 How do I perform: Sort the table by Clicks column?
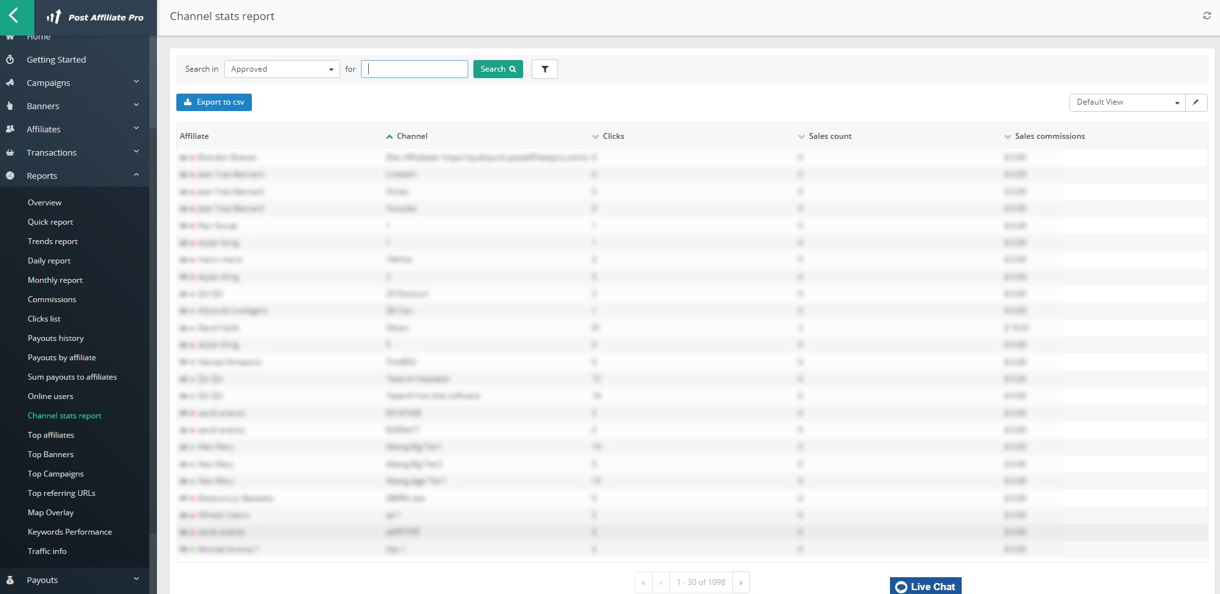point(614,136)
